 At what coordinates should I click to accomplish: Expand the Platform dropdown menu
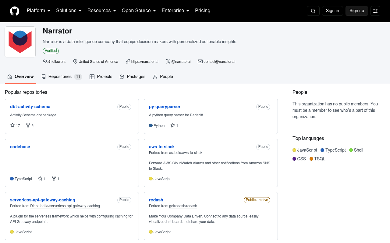[38, 11]
